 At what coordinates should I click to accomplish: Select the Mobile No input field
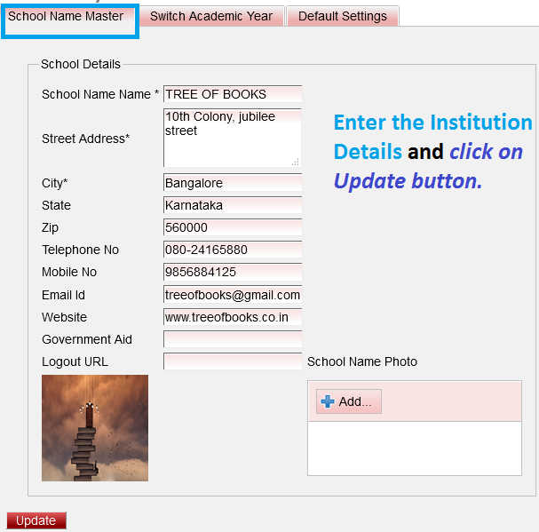coord(233,272)
